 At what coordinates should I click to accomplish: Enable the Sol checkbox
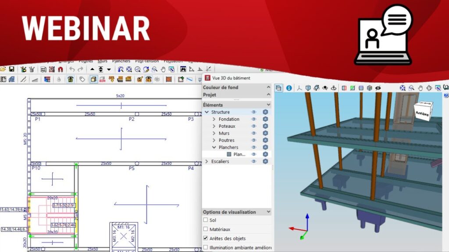click(x=206, y=220)
